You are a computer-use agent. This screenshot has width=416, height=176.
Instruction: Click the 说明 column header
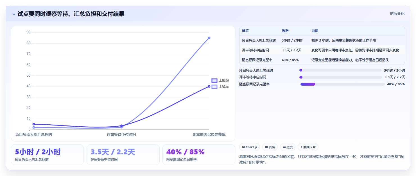point(315,31)
